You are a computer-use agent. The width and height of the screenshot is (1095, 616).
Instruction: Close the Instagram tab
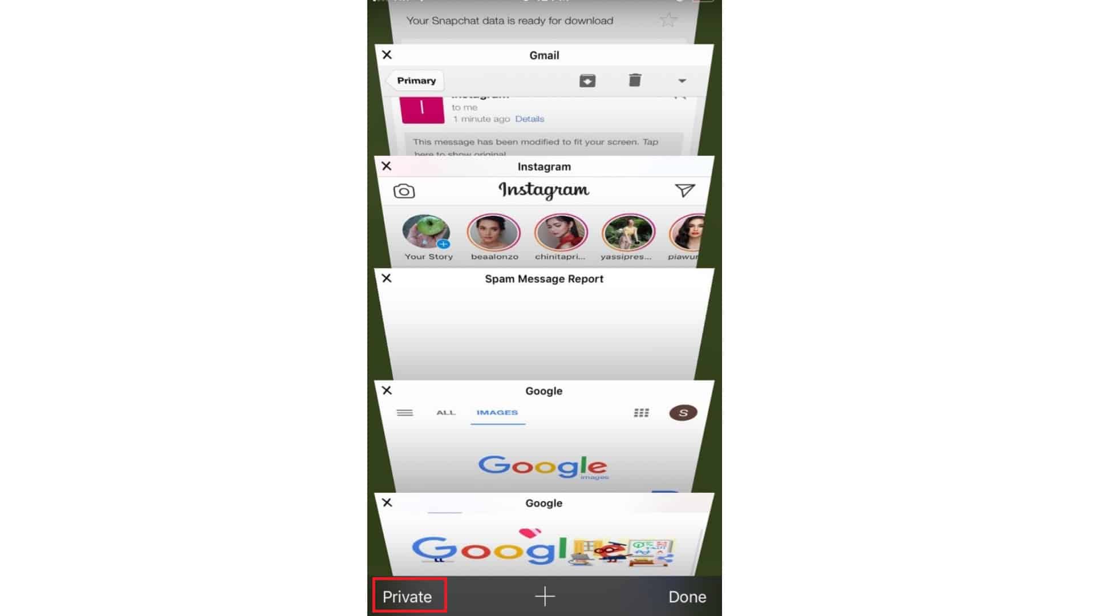tap(387, 165)
